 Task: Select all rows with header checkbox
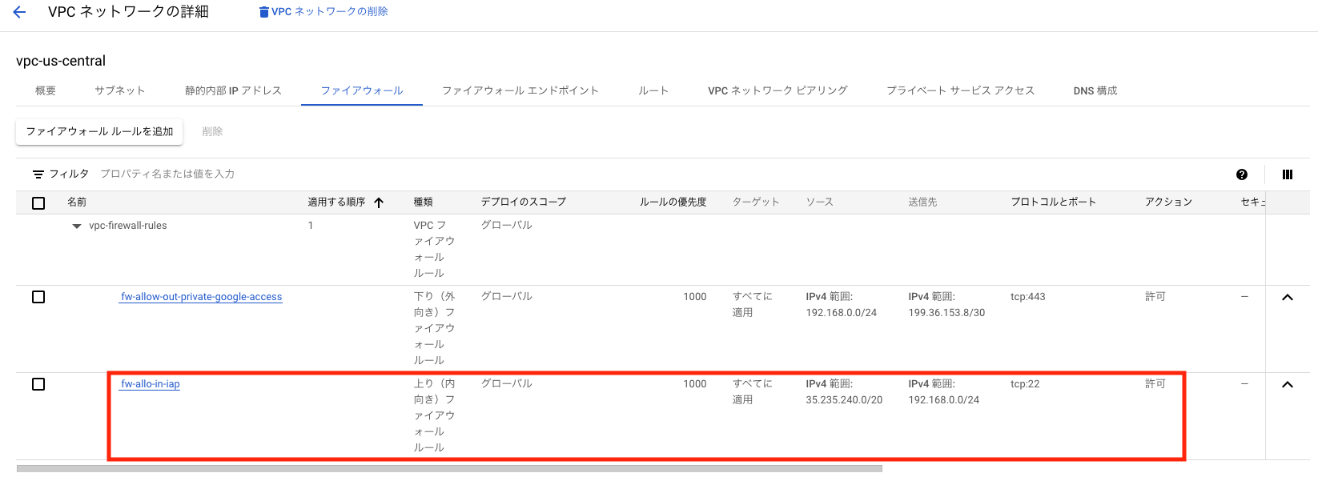38,203
